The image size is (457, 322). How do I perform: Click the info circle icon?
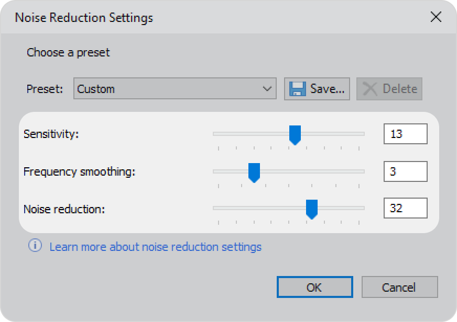tap(35, 246)
